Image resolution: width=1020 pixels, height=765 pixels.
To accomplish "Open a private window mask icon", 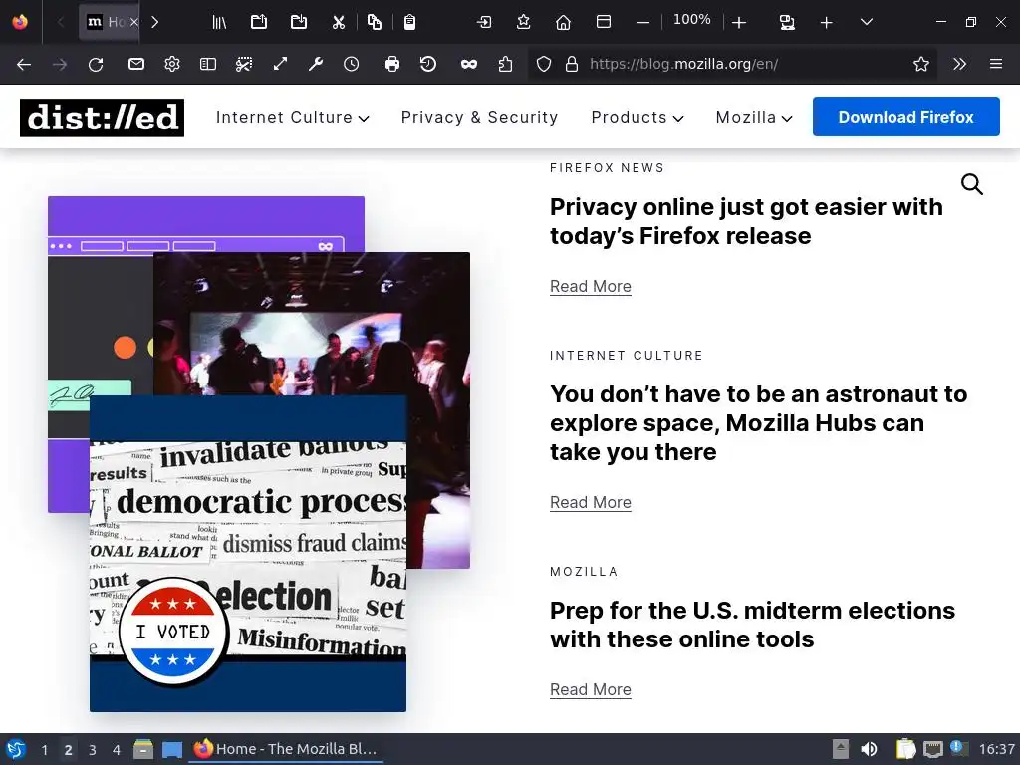I will pos(468,64).
